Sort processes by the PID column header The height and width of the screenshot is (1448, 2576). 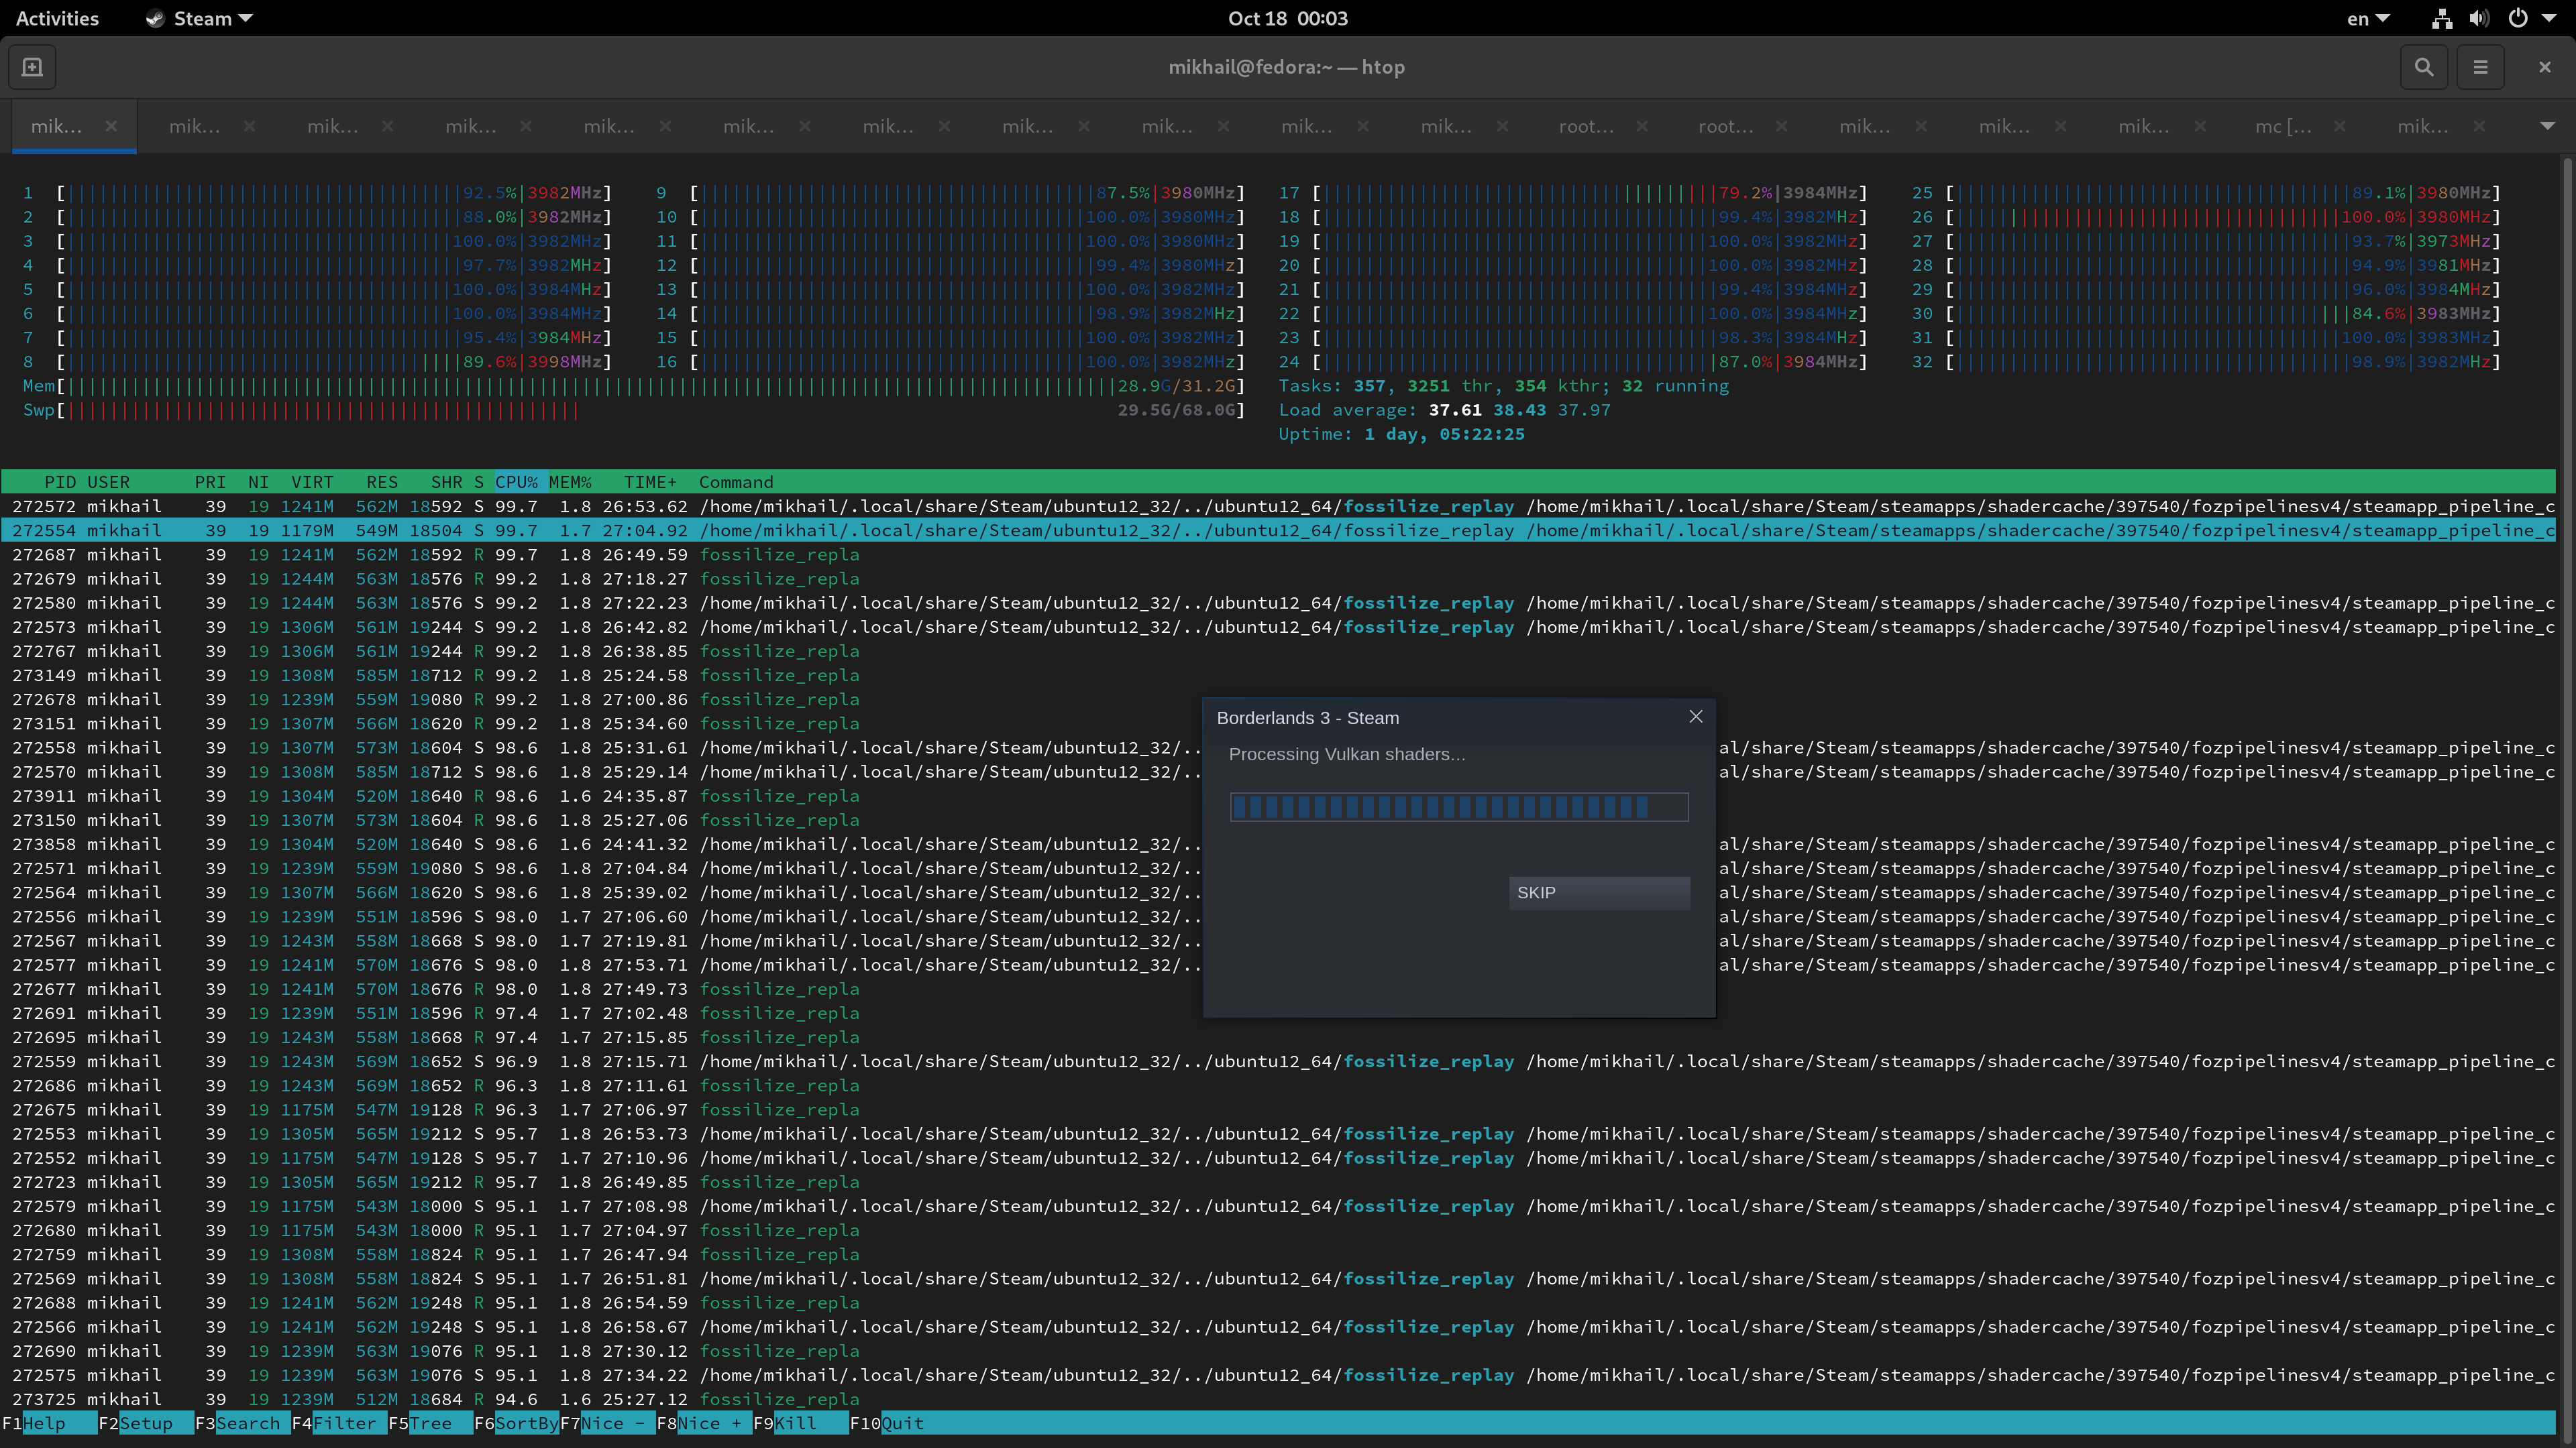pos(60,482)
